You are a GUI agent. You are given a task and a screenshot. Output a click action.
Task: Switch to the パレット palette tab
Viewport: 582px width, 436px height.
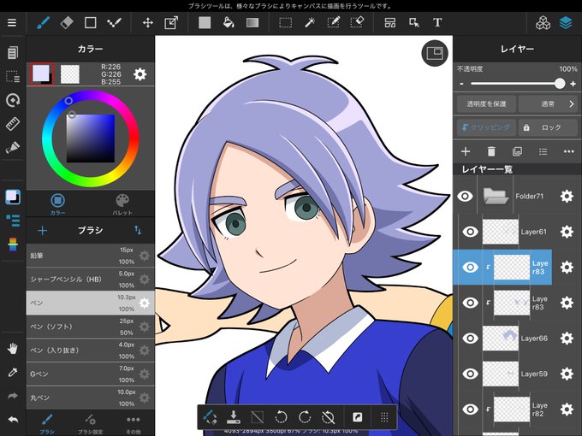[x=122, y=204]
